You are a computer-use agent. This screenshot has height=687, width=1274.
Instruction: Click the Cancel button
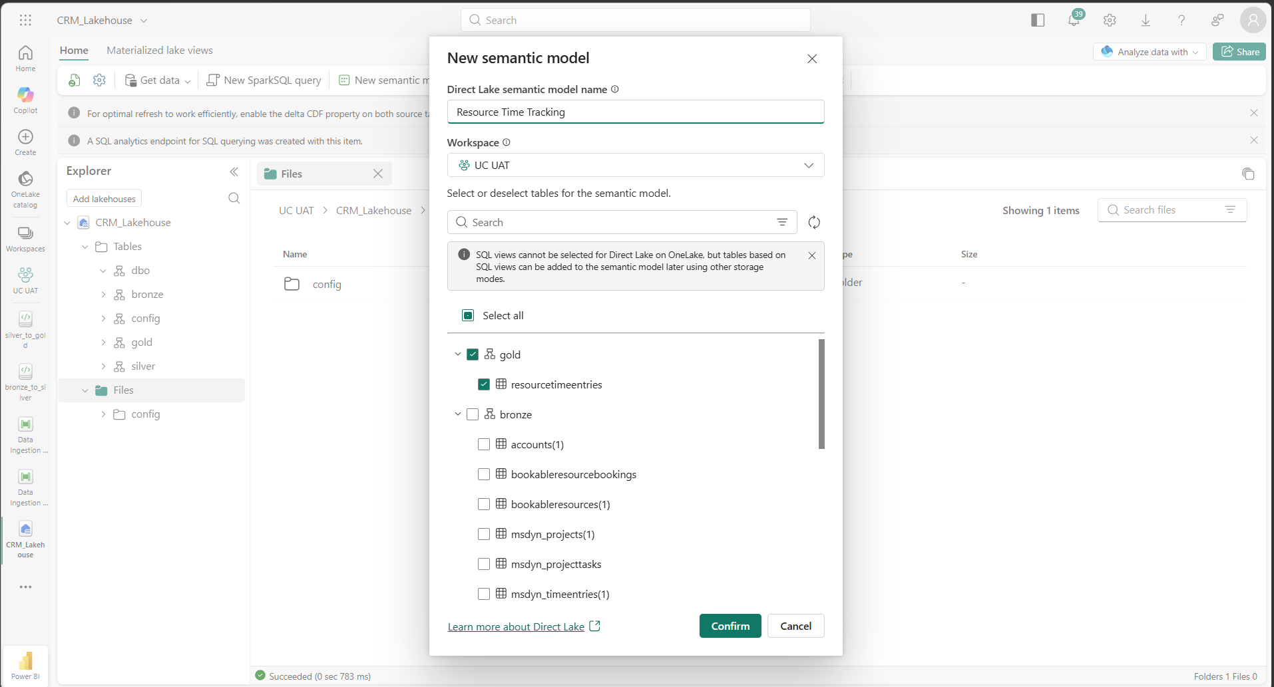click(x=795, y=626)
